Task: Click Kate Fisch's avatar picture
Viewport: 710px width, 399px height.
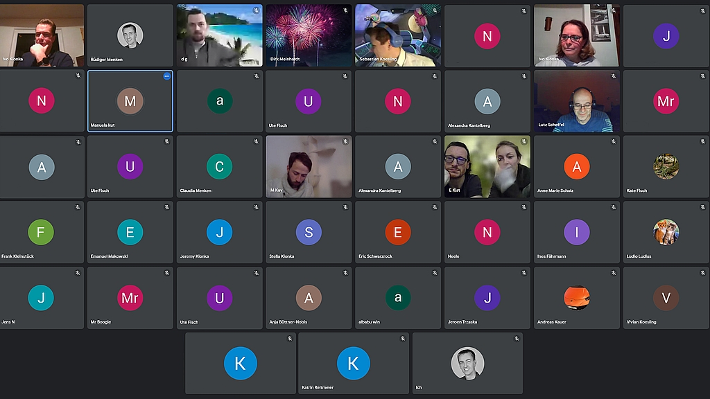Action: pyautogui.click(x=666, y=166)
